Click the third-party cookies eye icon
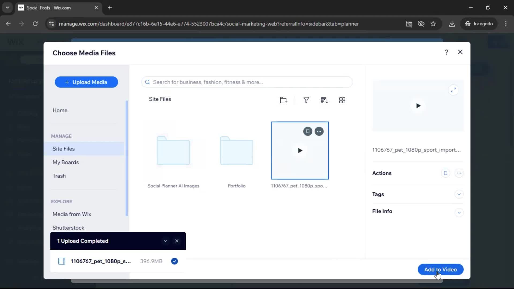 coord(421,24)
